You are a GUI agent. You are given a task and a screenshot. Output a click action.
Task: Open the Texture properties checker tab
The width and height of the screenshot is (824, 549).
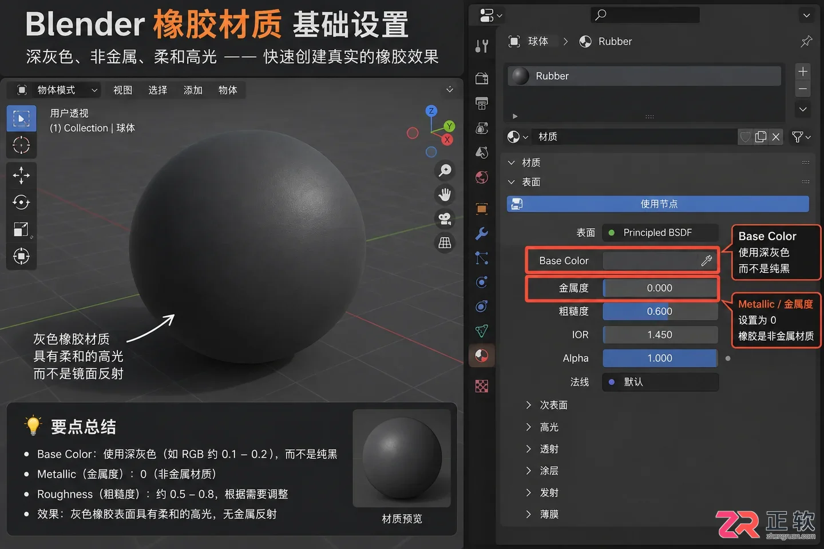coord(482,386)
